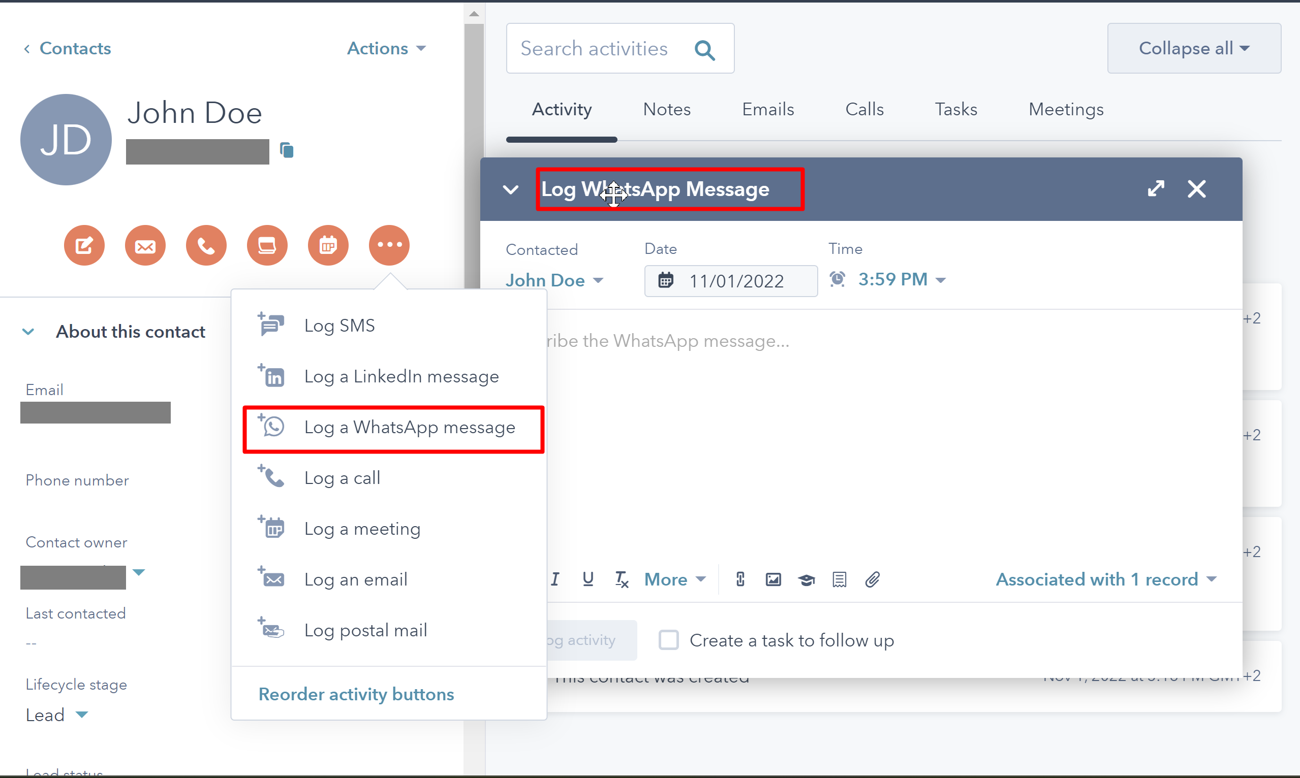The width and height of the screenshot is (1300, 778).
Task: Expand the log editor with the fullscreen arrows icon
Action: pyautogui.click(x=1157, y=189)
